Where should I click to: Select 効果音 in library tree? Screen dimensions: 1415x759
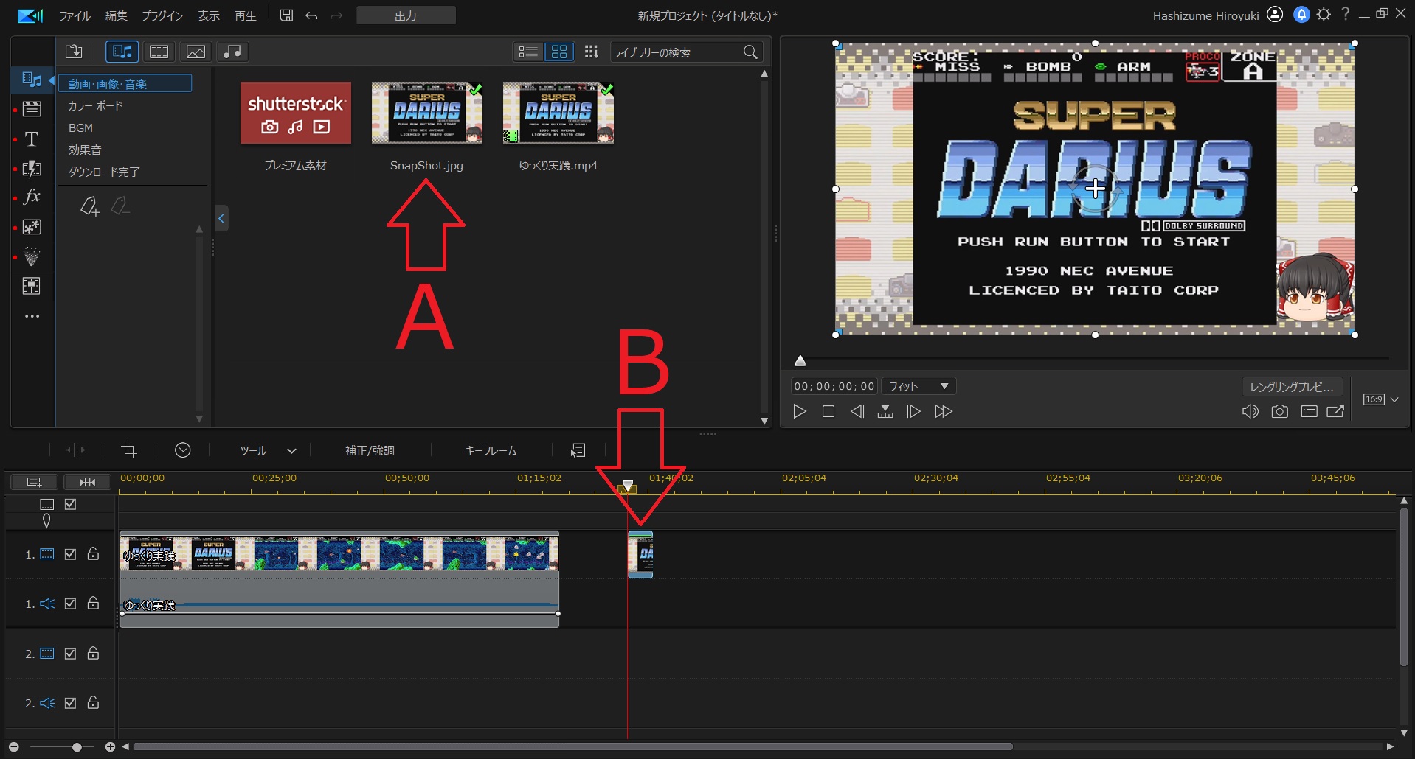(x=85, y=150)
